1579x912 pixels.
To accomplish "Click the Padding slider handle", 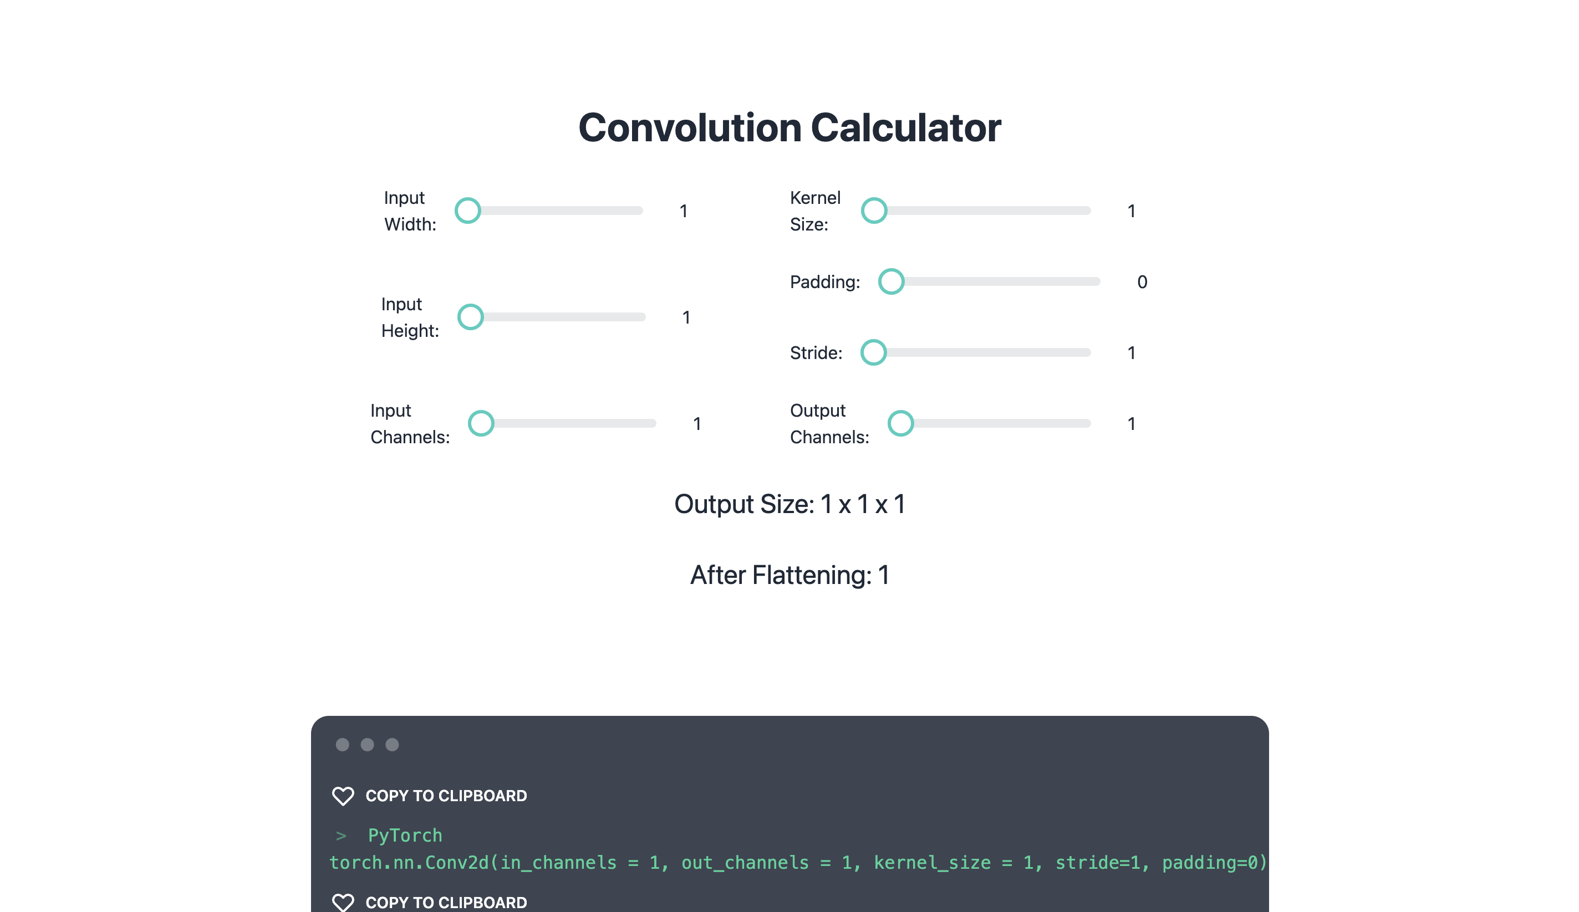I will coord(891,281).
